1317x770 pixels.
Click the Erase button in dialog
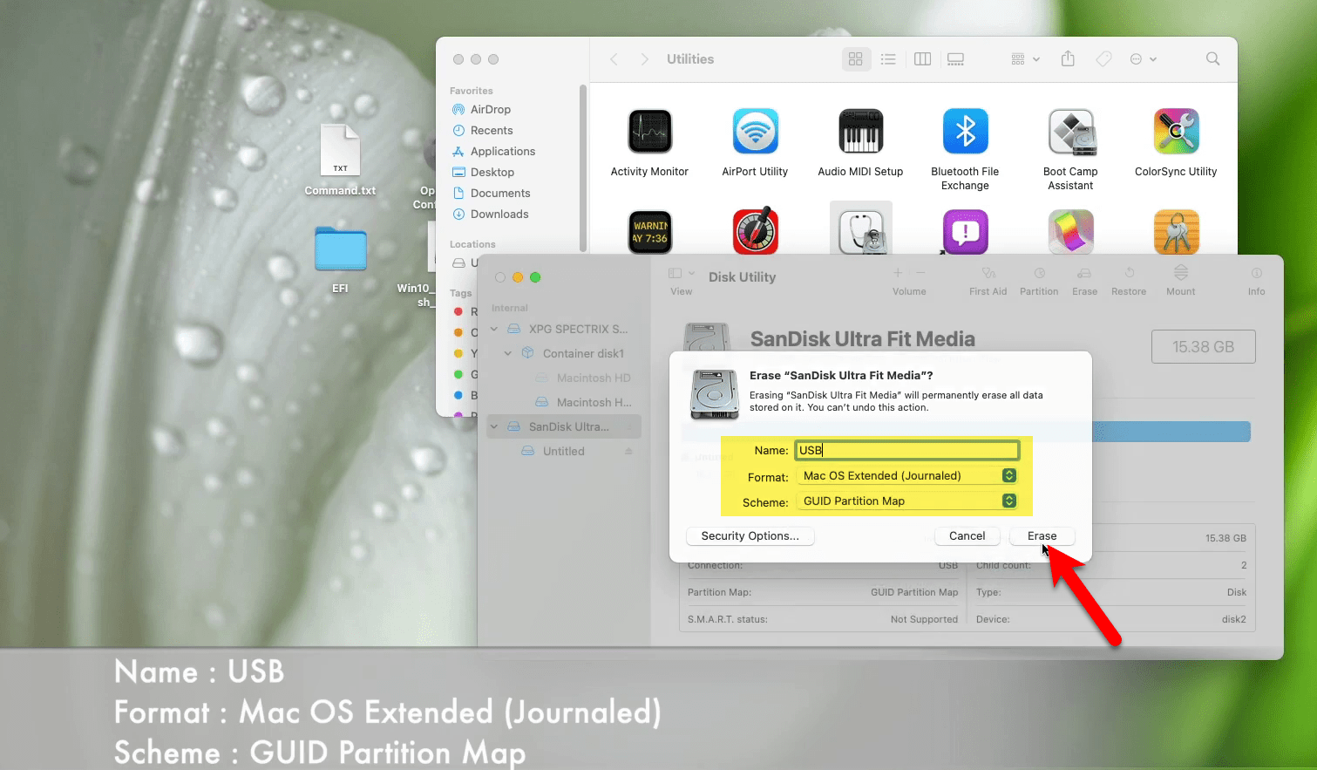1042,535
